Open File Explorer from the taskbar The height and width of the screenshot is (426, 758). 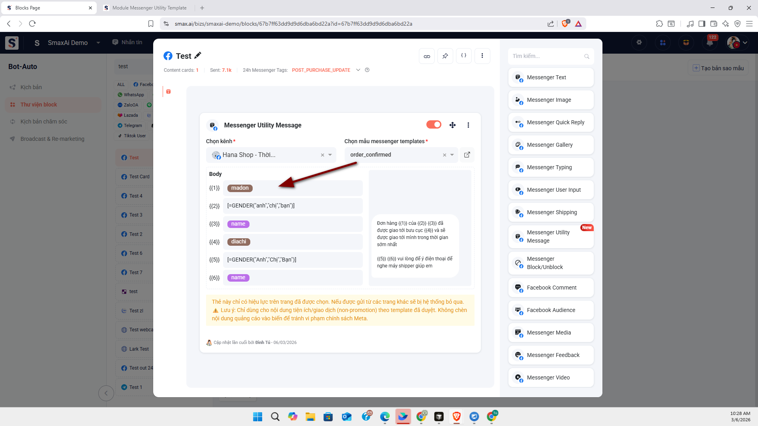point(310,417)
